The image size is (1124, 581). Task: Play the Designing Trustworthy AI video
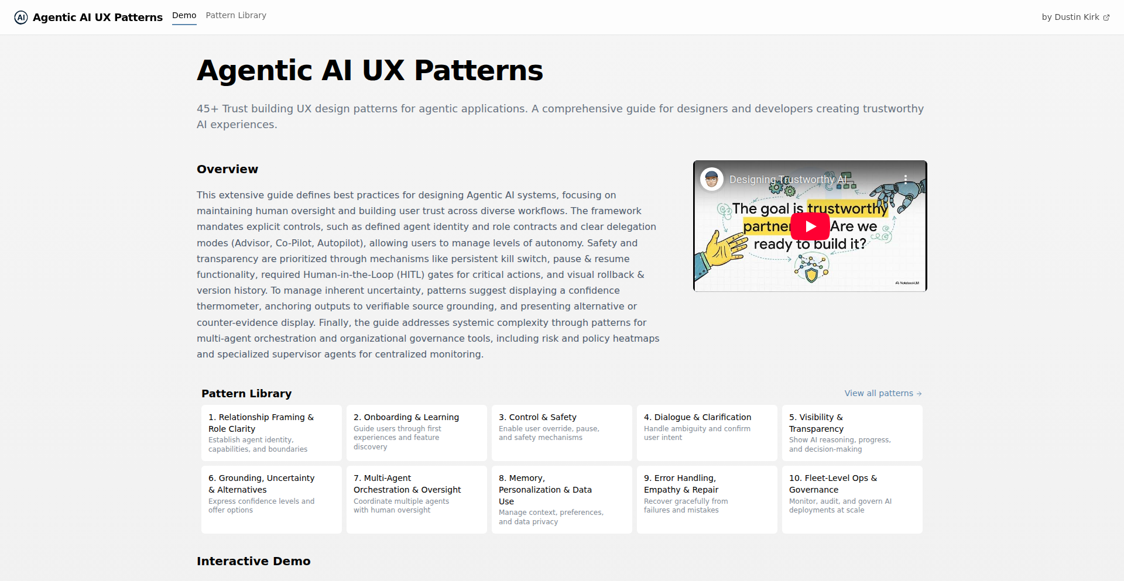[x=810, y=226]
